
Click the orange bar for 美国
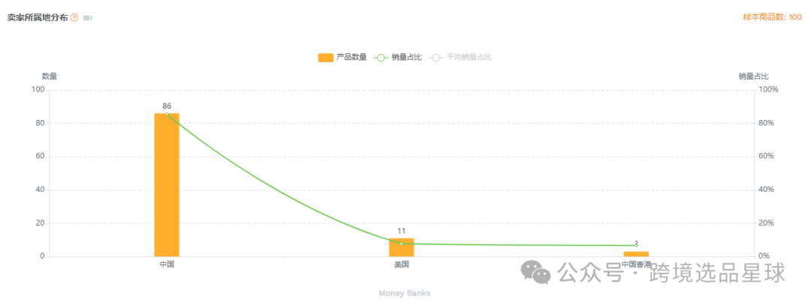click(x=401, y=248)
